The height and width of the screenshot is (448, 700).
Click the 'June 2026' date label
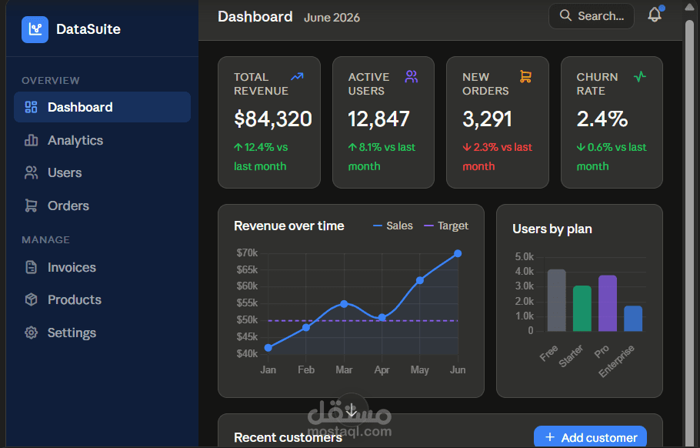[x=332, y=18]
